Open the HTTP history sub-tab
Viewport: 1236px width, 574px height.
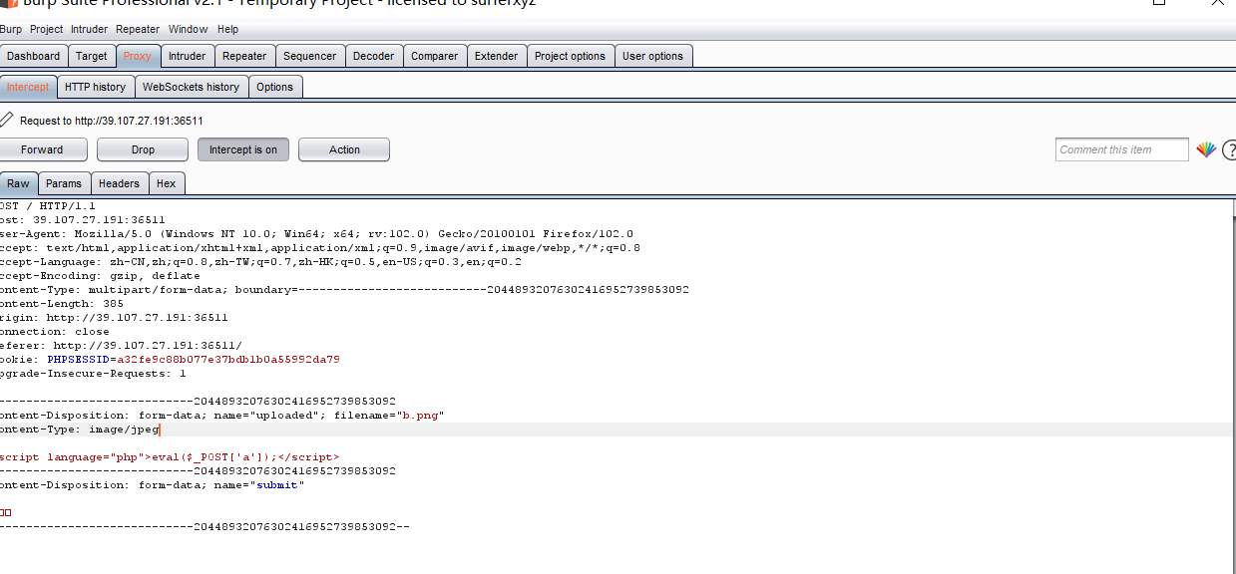point(95,87)
